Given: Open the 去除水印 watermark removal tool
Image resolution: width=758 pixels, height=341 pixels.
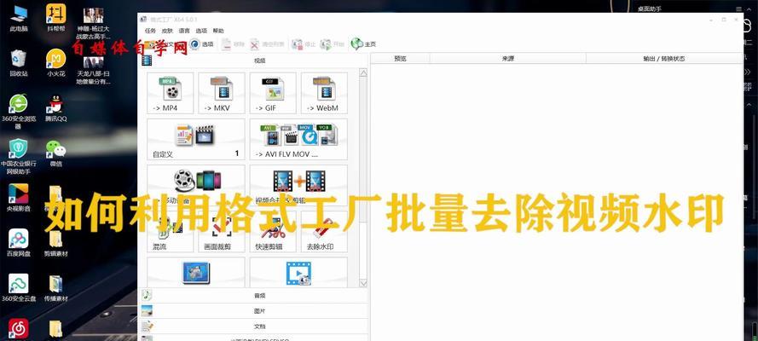Looking at the screenshot, I should pyautogui.click(x=324, y=231).
